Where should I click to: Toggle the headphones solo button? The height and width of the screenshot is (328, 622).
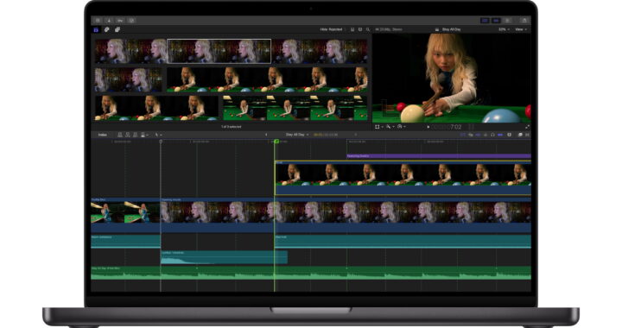coord(492,135)
